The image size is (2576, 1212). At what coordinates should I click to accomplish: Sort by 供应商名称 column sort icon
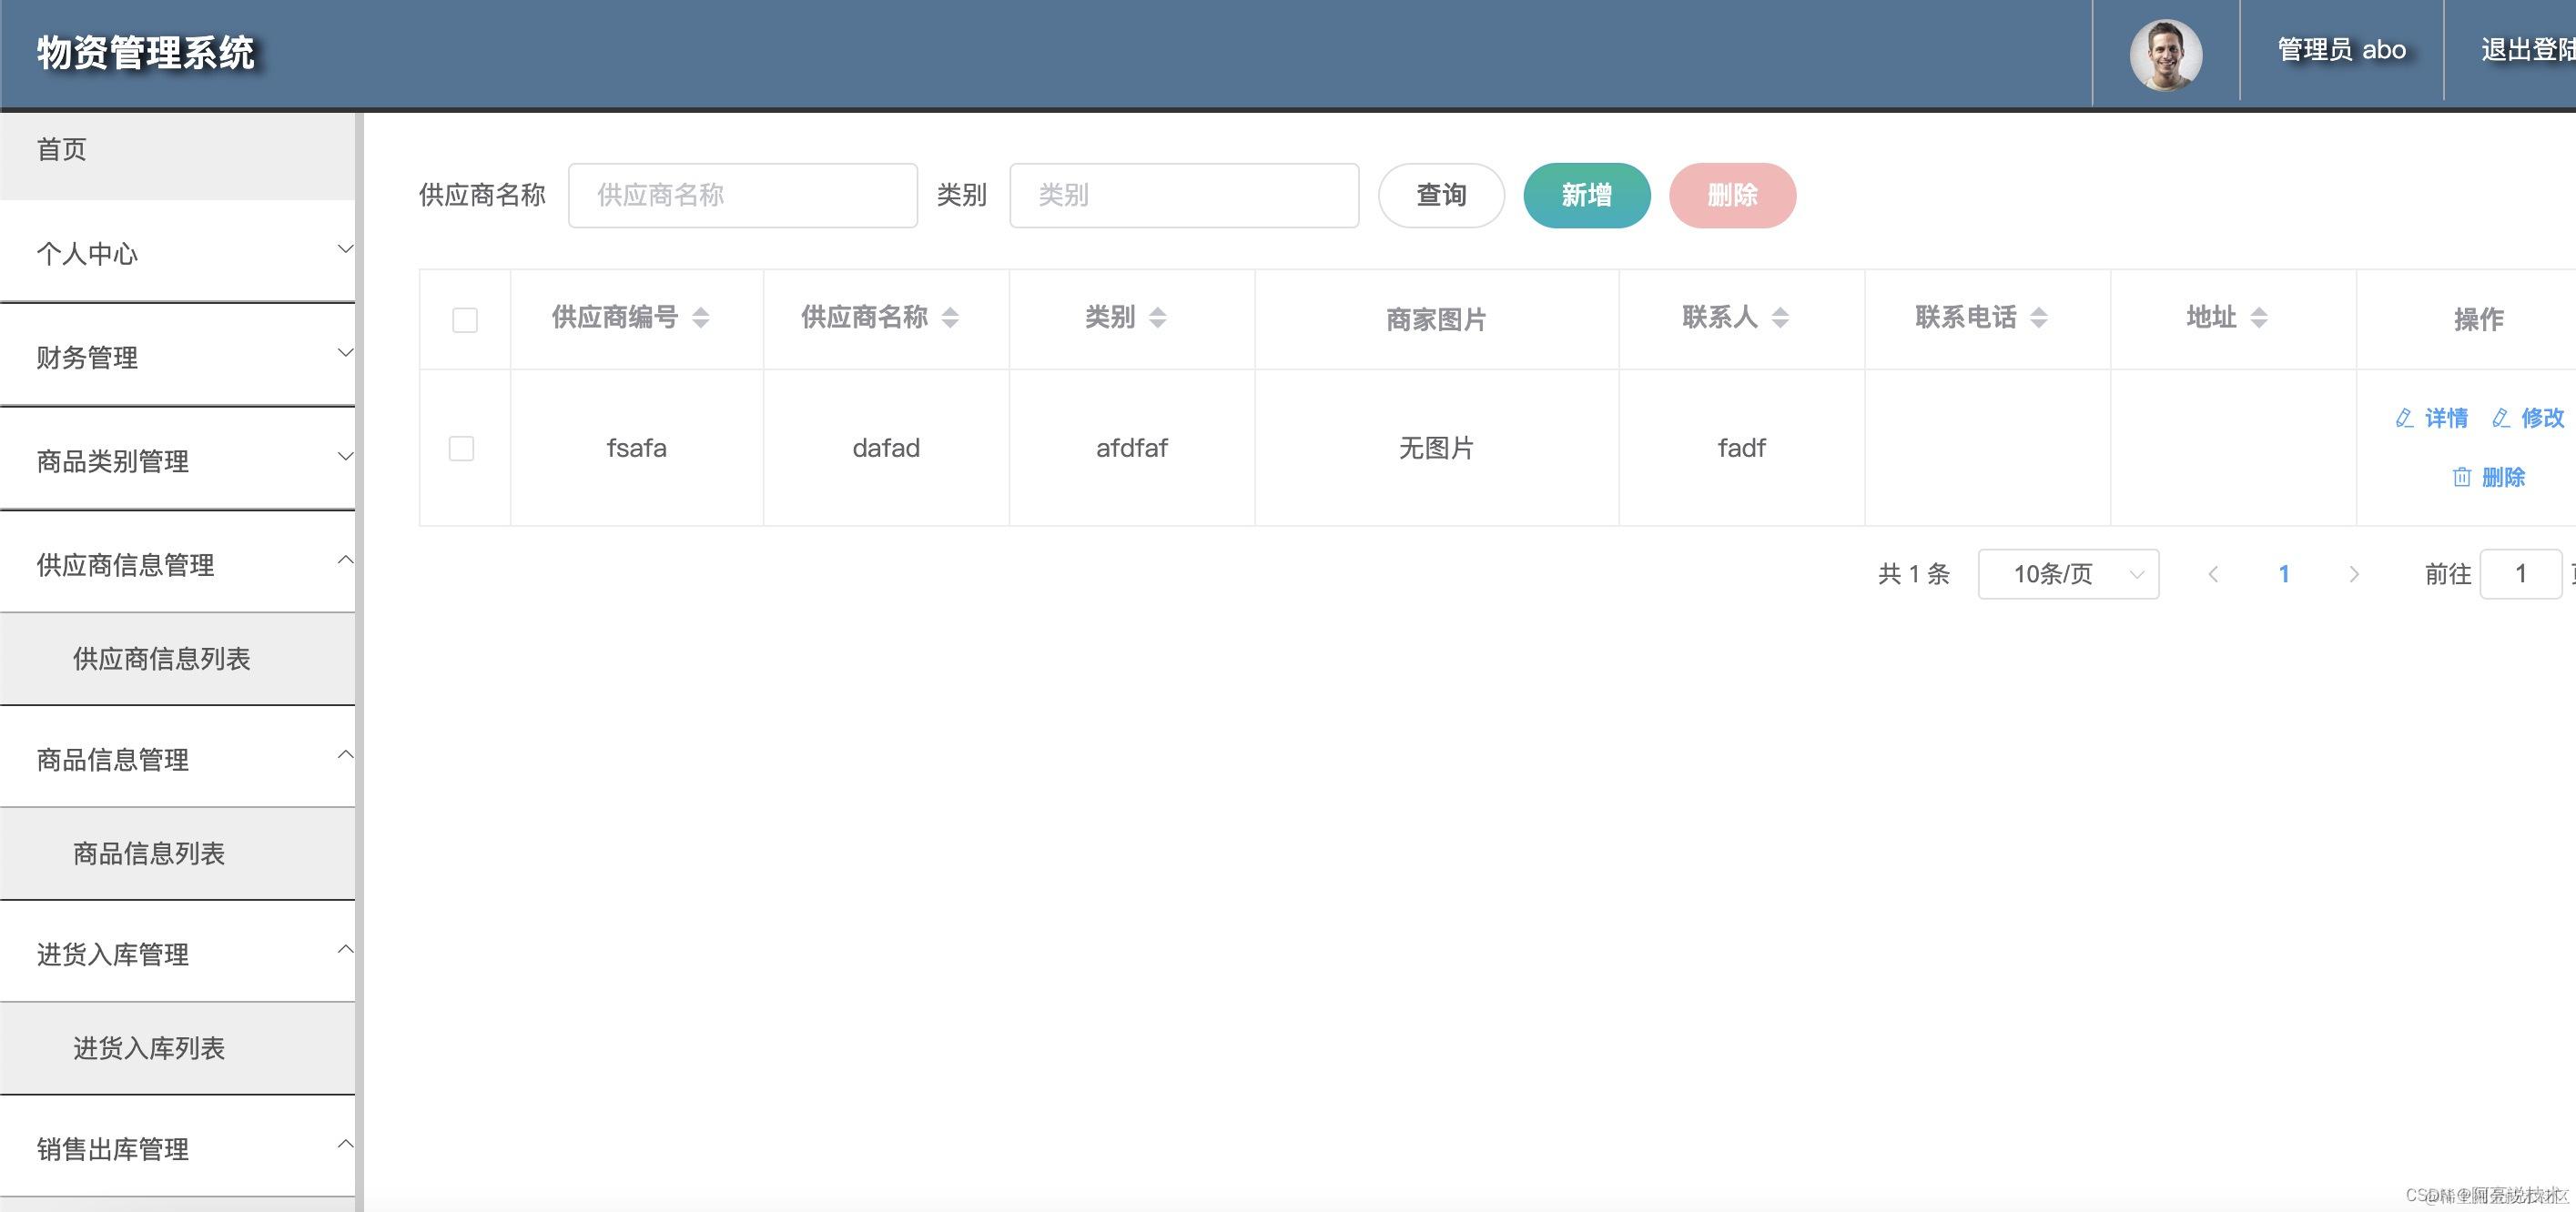pos(950,318)
